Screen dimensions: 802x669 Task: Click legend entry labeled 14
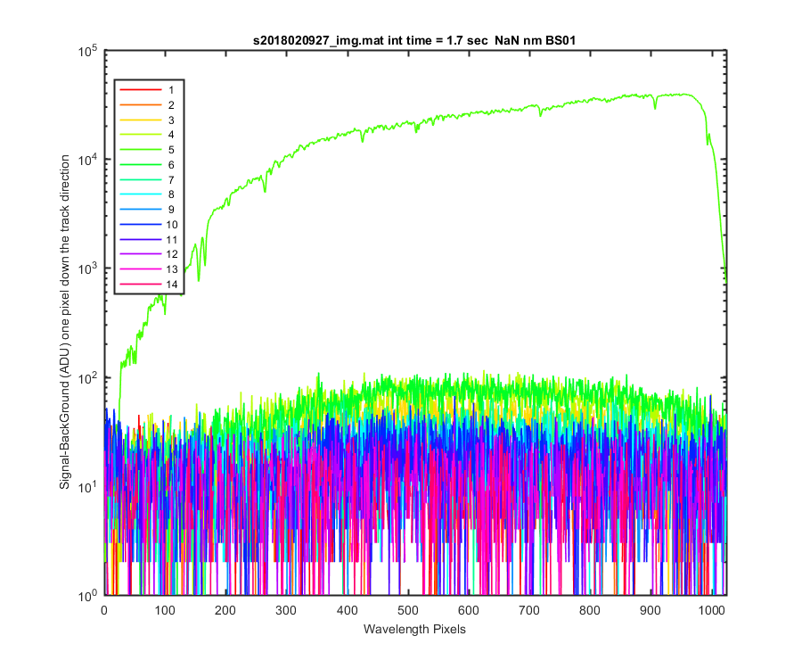(x=148, y=284)
